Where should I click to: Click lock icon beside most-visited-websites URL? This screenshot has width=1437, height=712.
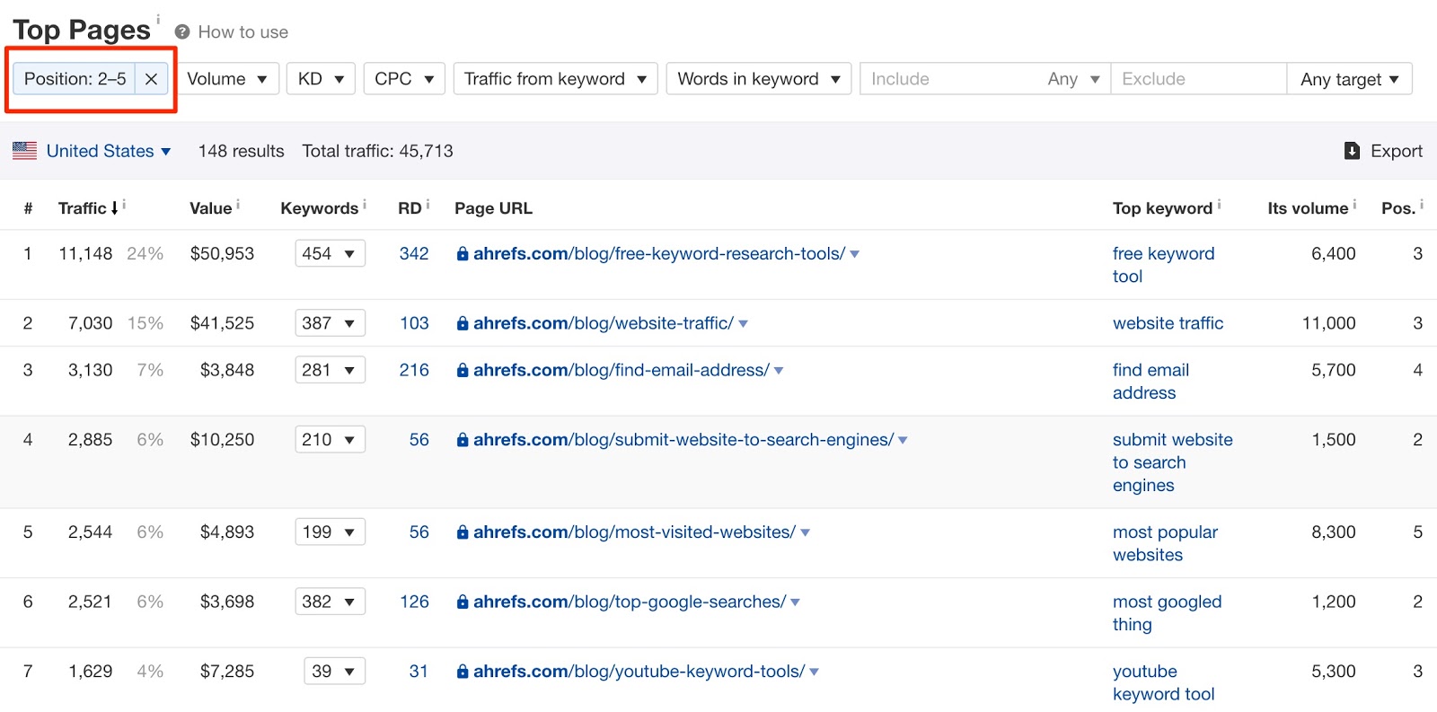(x=463, y=532)
